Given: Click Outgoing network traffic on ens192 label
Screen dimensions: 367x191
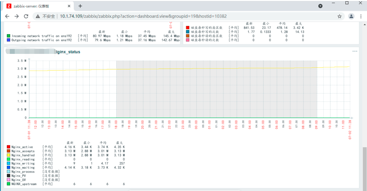Looking at the screenshot, I should [42, 40].
